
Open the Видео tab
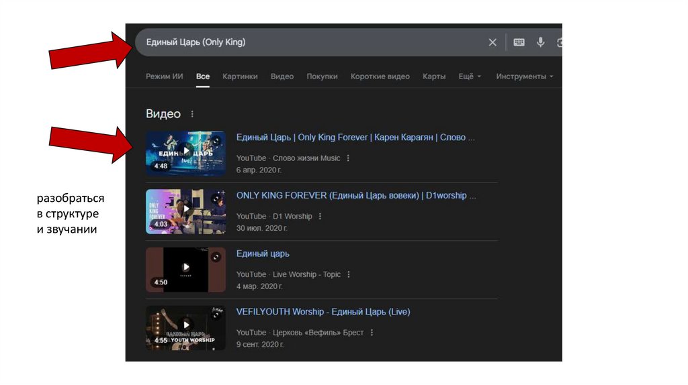pyautogui.click(x=282, y=76)
